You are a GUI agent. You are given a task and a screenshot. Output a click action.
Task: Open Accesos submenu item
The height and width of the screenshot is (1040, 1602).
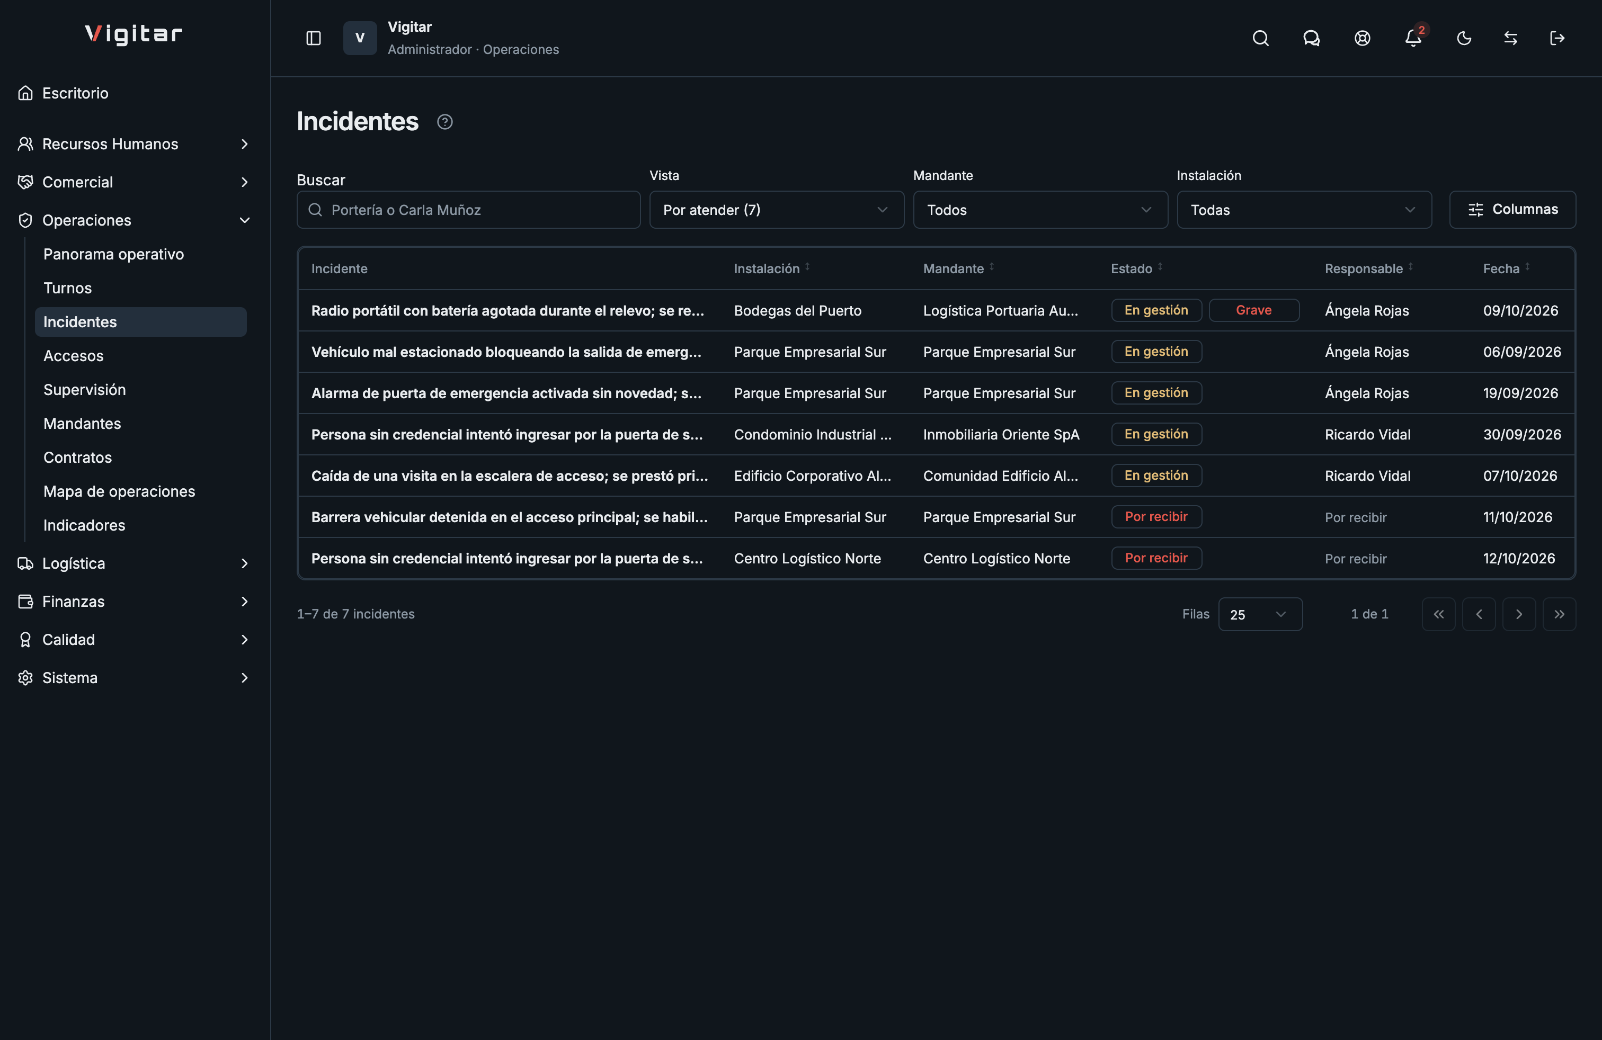pyautogui.click(x=141, y=356)
